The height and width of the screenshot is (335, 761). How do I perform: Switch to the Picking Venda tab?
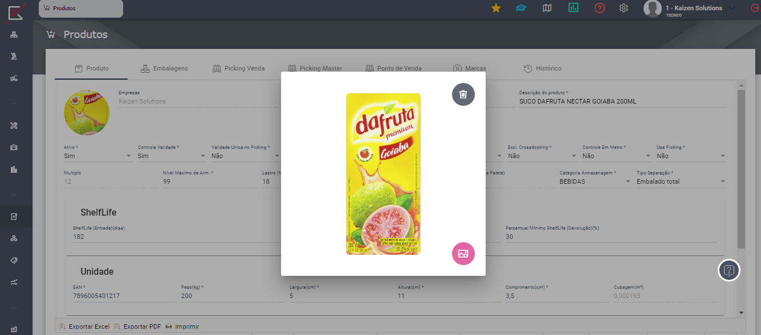pyautogui.click(x=238, y=68)
